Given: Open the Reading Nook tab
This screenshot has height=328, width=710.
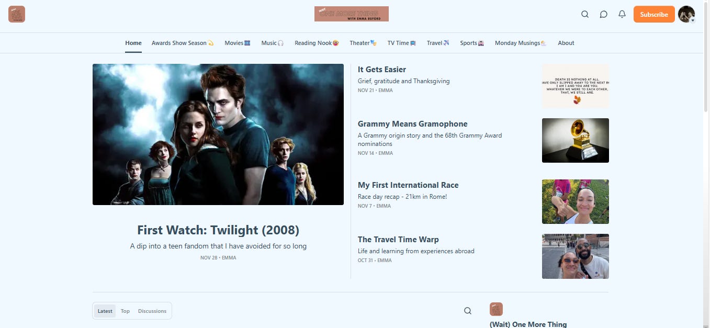Looking at the screenshot, I should coord(317,43).
